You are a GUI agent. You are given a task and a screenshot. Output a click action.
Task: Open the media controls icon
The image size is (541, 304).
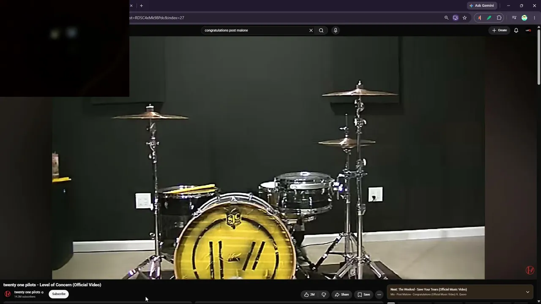point(514,18)
